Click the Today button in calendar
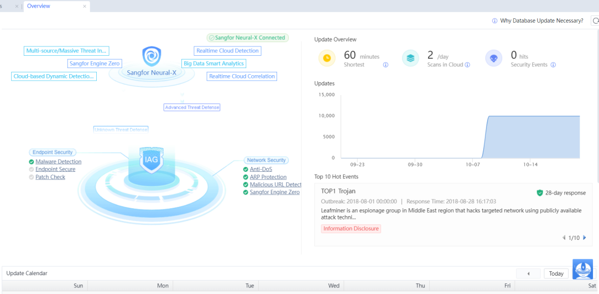 click(x=556, y=274)
